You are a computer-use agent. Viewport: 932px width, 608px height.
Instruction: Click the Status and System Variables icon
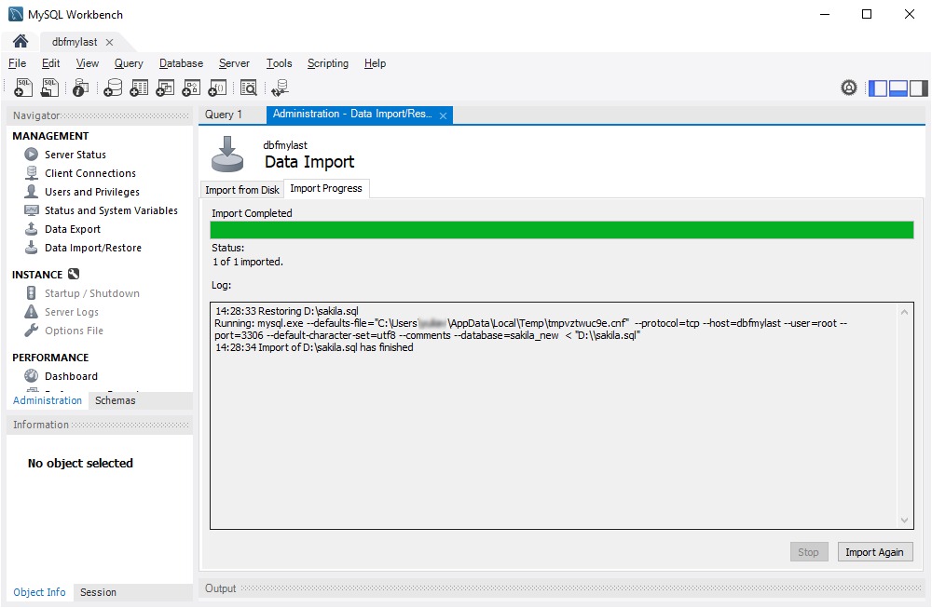coord(31,210)
